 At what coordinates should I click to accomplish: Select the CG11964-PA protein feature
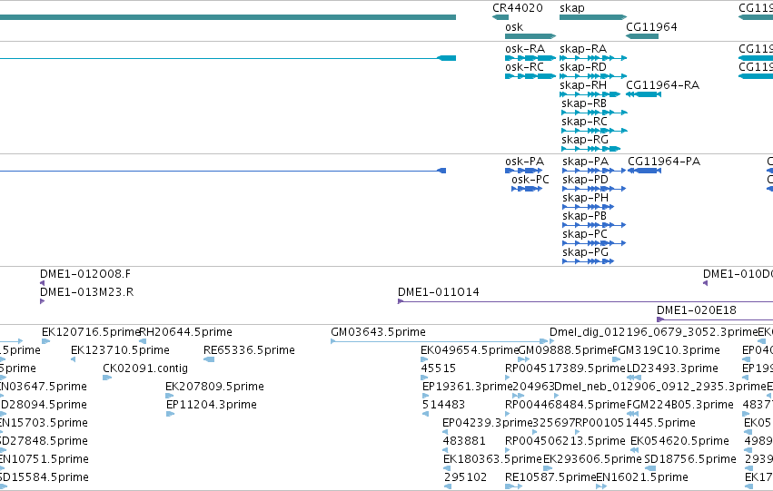645,171
